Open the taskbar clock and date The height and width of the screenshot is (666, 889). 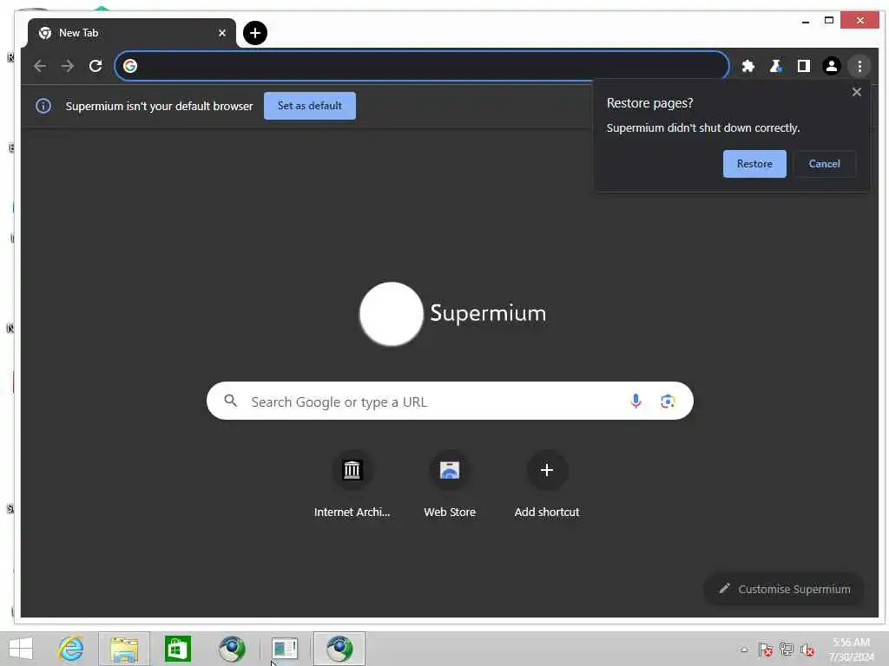click(851, 650)
